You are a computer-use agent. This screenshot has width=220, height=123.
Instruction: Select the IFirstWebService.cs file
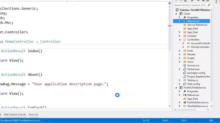[x=198, y=106]
